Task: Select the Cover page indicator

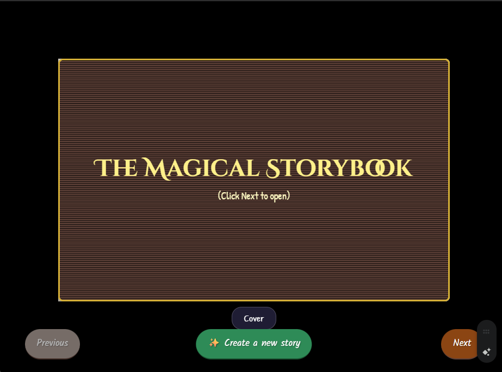Action: (x=253, y=318)
